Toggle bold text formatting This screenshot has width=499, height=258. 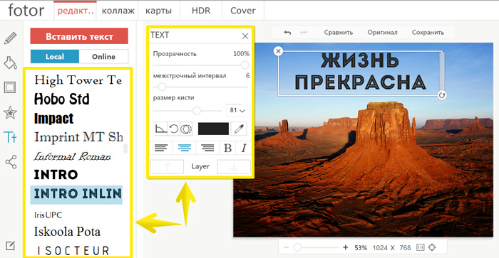(227, 148)
